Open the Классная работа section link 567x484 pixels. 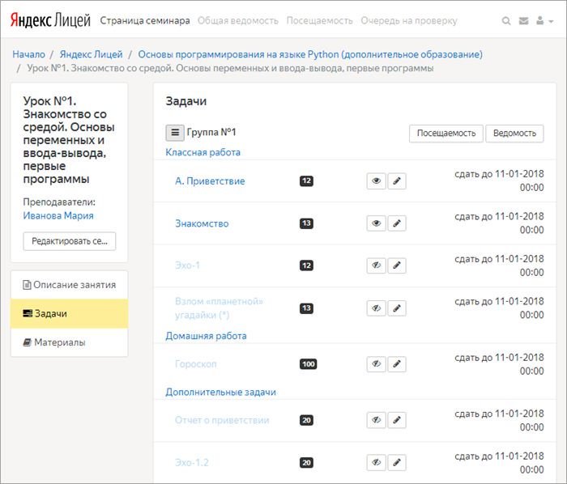point(202,152)
